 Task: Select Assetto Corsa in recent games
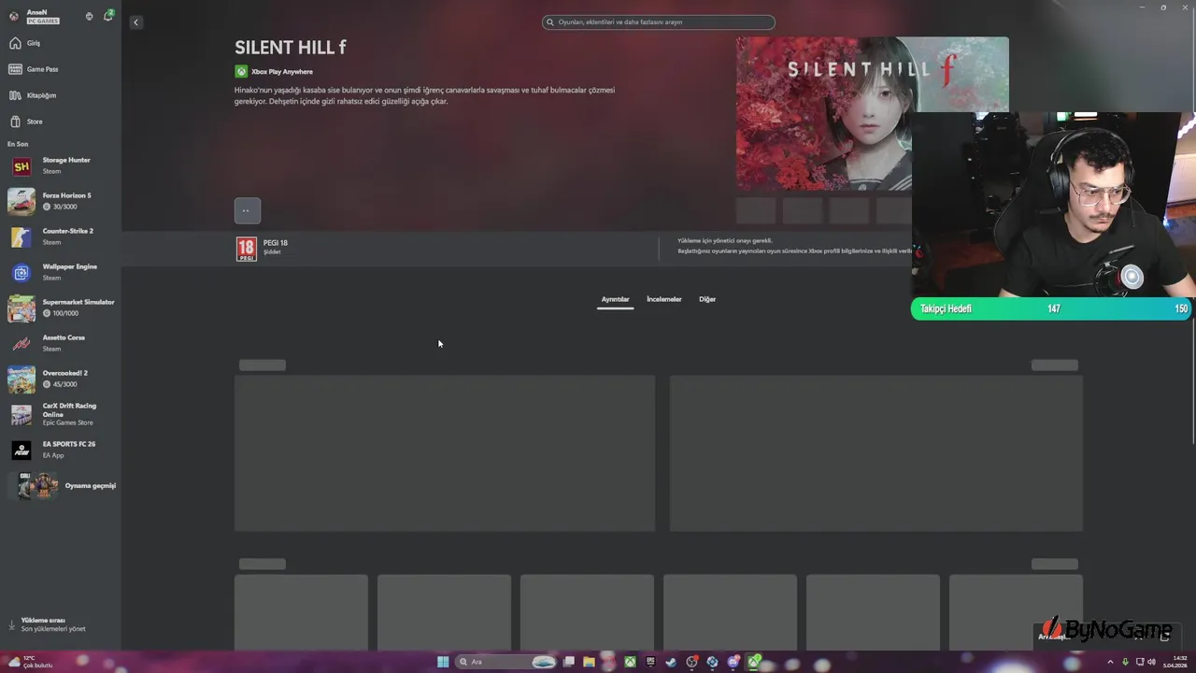point(61,343)
